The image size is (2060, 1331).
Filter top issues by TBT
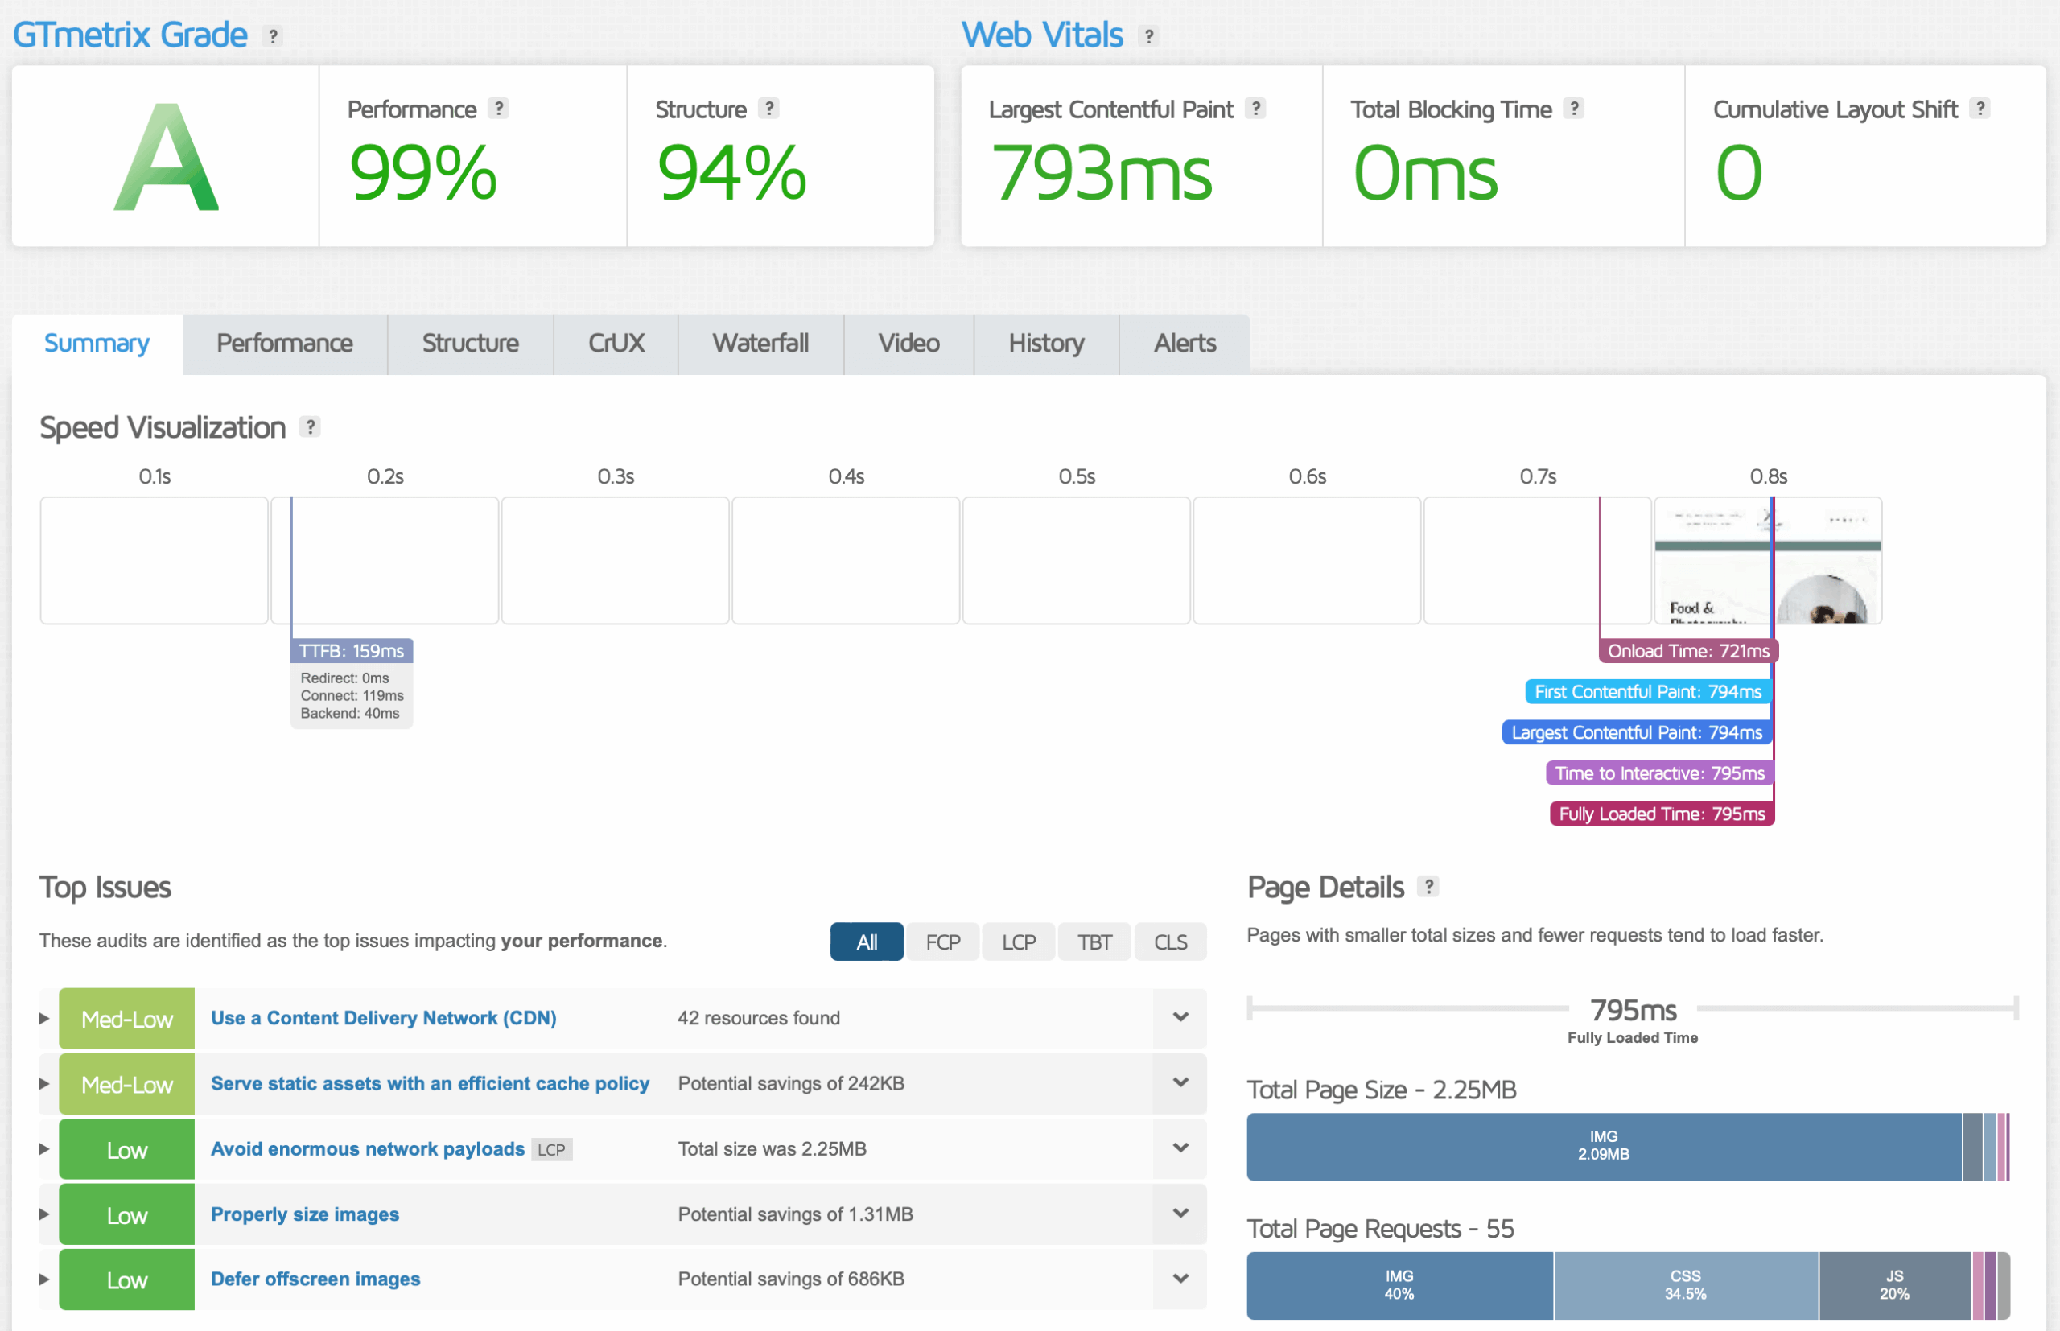(1094, 942)
